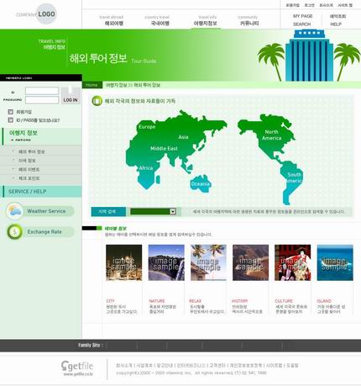Select the third radio bullet in sidebar menu
361x386 pixels.
pos(13,169)
